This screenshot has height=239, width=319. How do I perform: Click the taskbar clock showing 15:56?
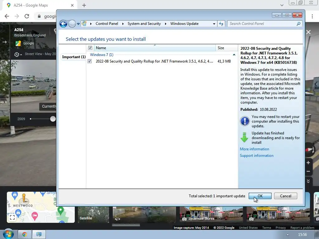pyautogui.click(x=302, y=235)
